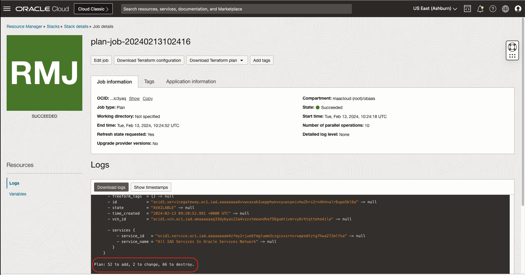Open the Cloud Shell developer tools icon
Image resolution: width=525 pixels, height=275 pixels.
click(x=467, y=9)
